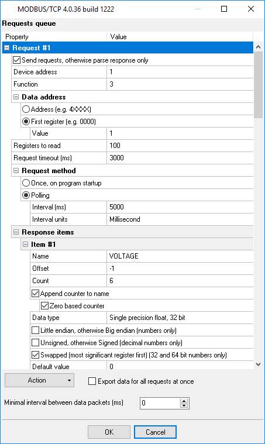This screenshot has width=265, height=444.
Task: Toggle Zero based counter checkbox
Action: [44, 306]
